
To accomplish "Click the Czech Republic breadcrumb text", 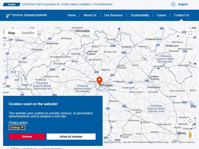I will pos(52,148).
